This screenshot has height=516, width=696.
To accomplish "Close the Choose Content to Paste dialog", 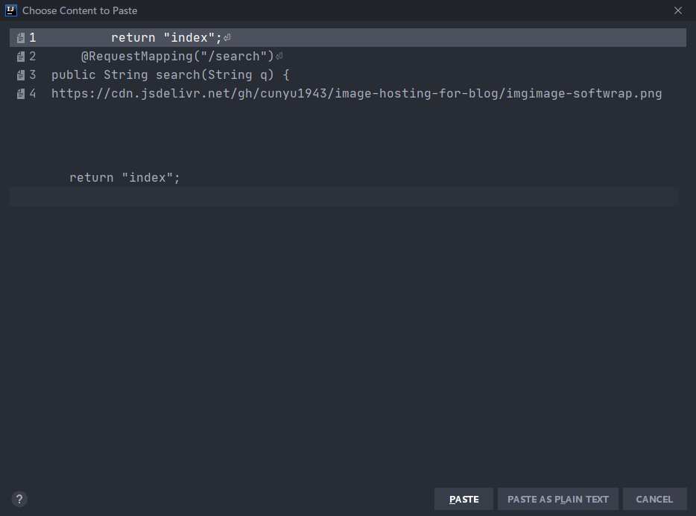I will pos(677,10).
